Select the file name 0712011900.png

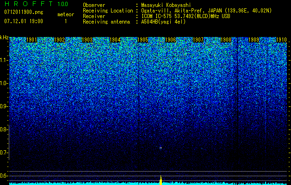24,12
